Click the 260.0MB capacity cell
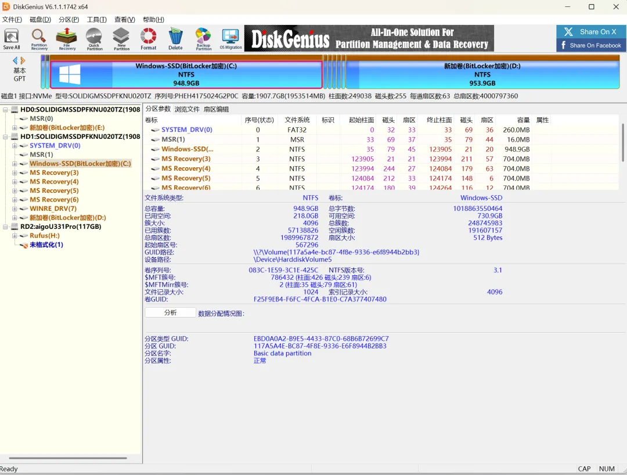The image size is (627, 475). 516,129
